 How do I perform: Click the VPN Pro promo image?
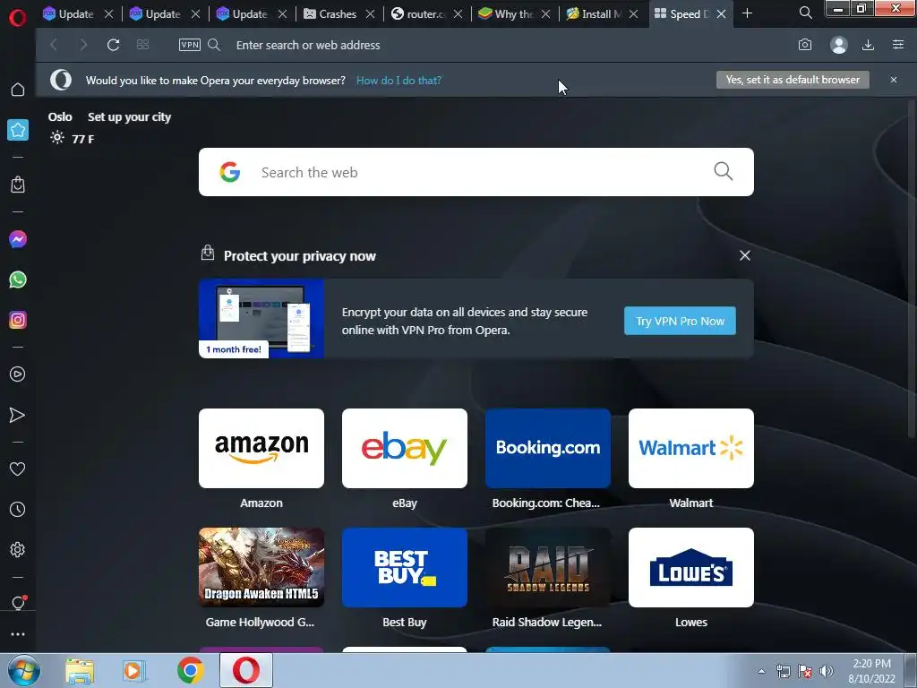(261, 318)
